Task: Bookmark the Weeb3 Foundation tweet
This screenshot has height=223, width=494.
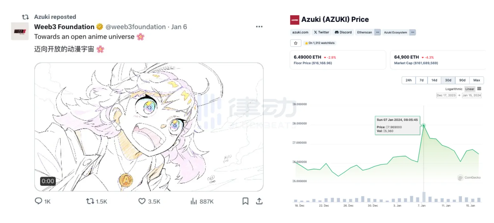Action: pyautogui.click(x=245, y=201)
